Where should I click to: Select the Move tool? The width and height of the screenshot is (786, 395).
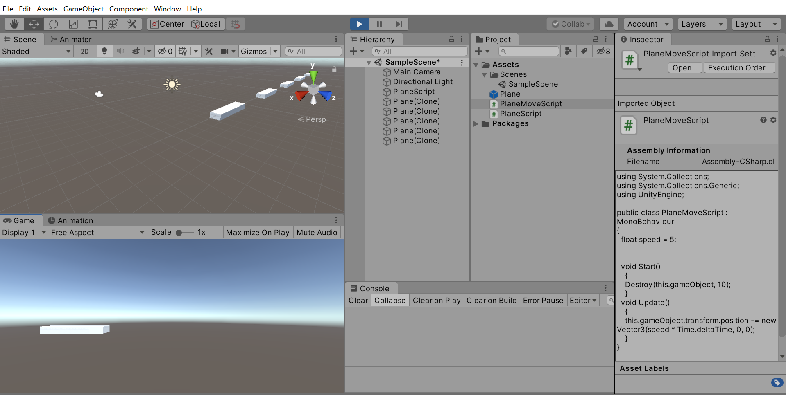34,24
